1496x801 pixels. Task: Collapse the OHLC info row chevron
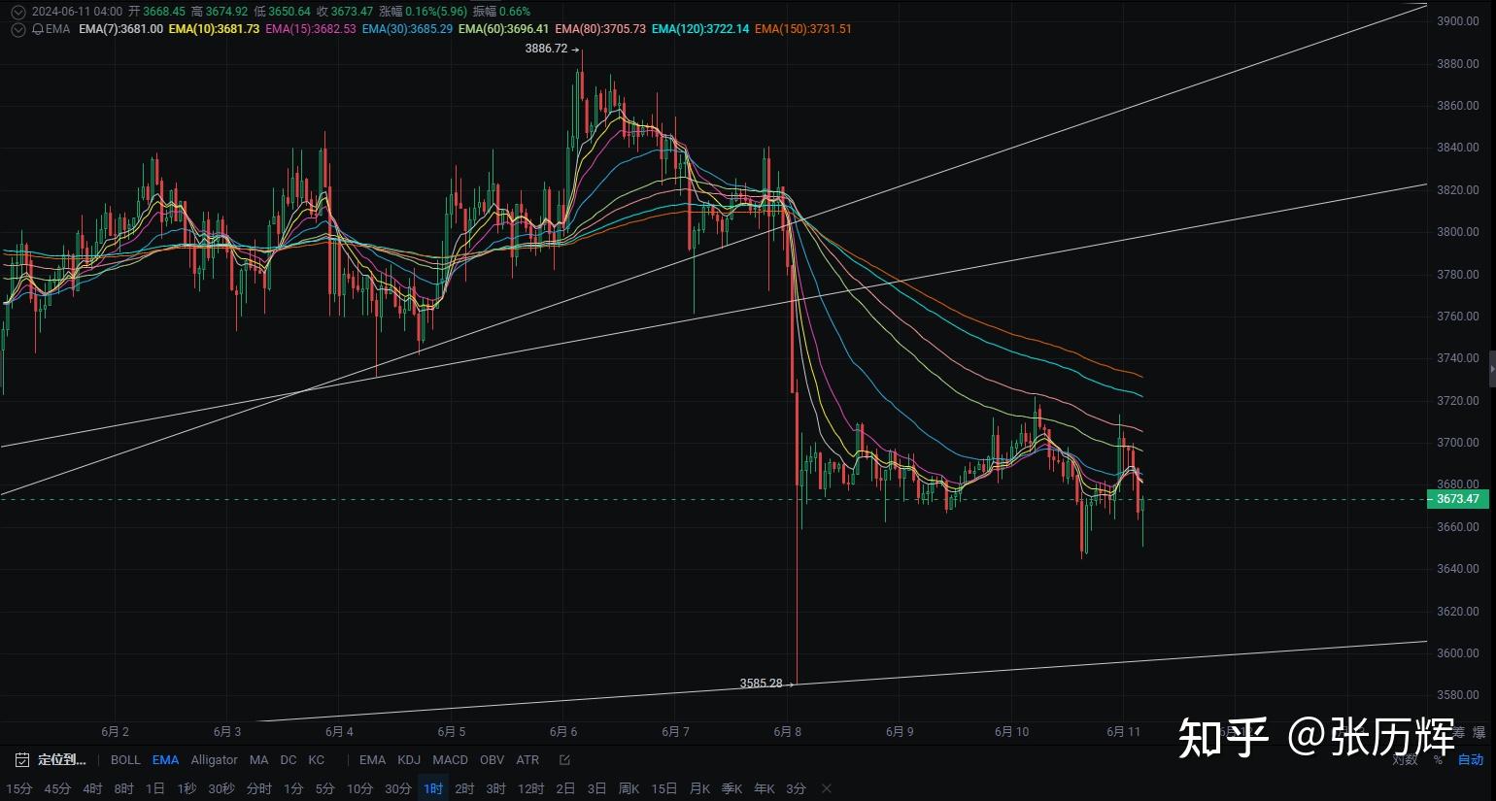[17, 12]
